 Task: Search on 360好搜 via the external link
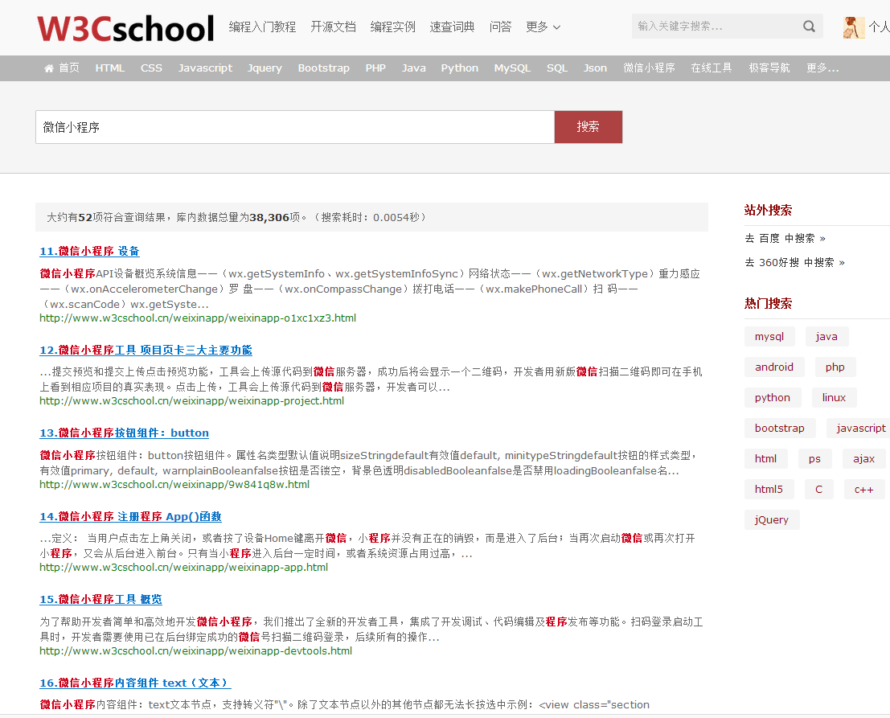[x=794, y=262]
